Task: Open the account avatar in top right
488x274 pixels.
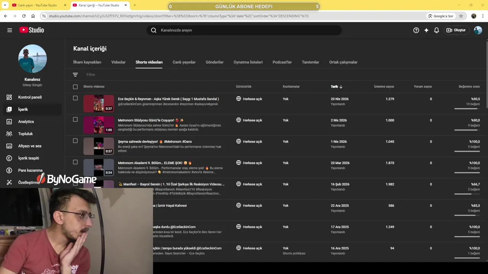Action: tap(478, 30)
